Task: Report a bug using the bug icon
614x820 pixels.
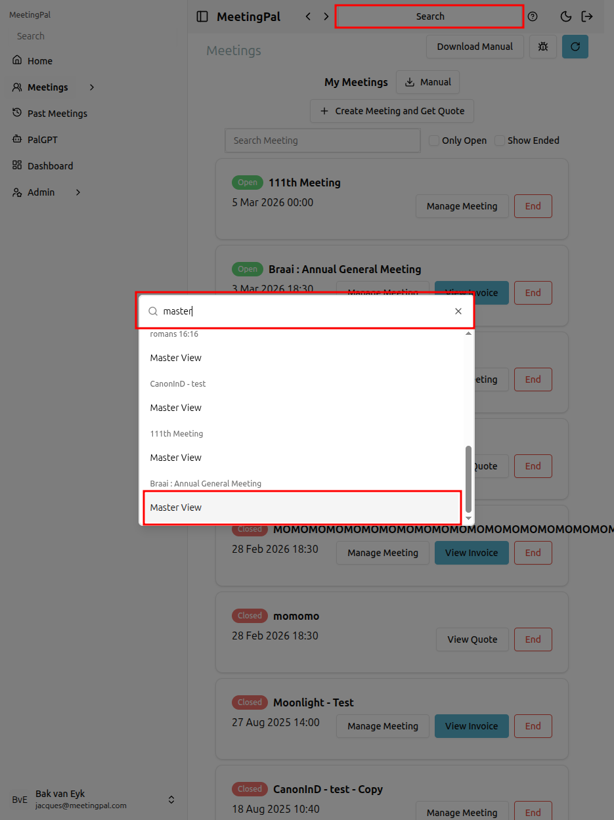Action: pyautogui.click(x=542, y=47)
